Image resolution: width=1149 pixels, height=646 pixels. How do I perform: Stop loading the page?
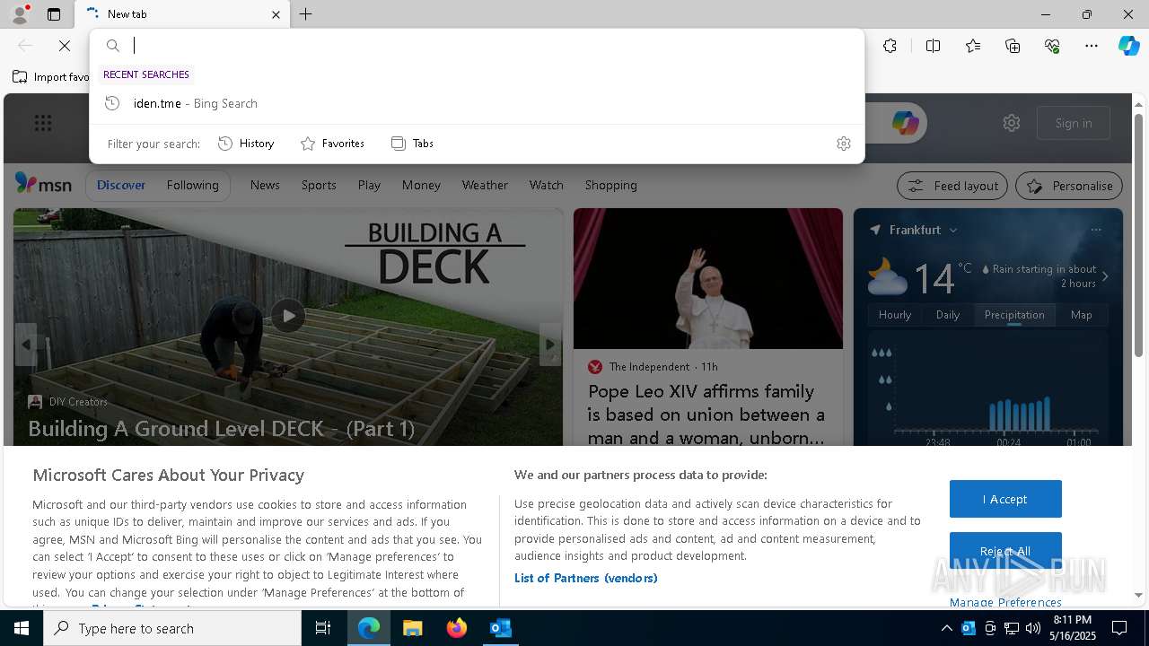pos(65,46)
